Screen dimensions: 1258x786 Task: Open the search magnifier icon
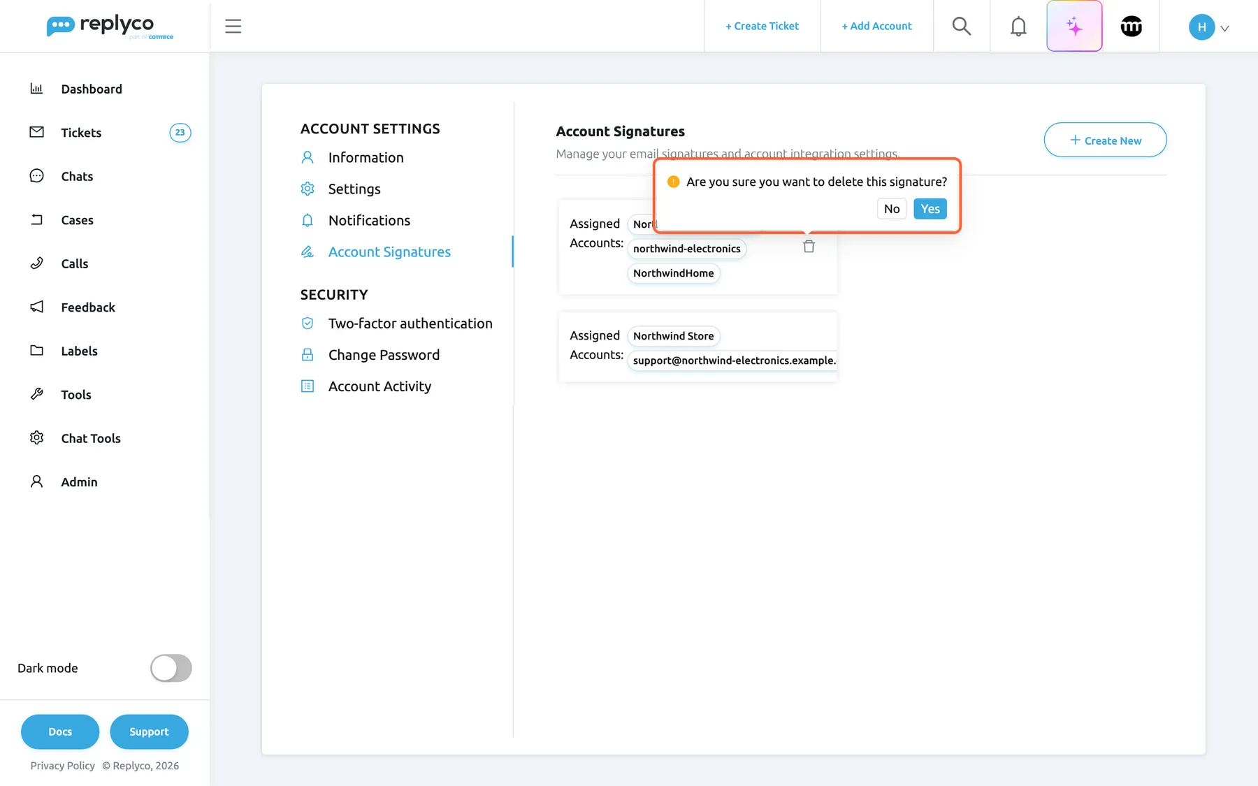(962, 27)
